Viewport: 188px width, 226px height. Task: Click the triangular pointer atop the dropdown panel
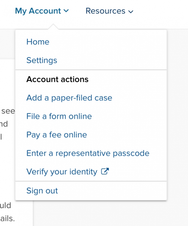[53, 27]
